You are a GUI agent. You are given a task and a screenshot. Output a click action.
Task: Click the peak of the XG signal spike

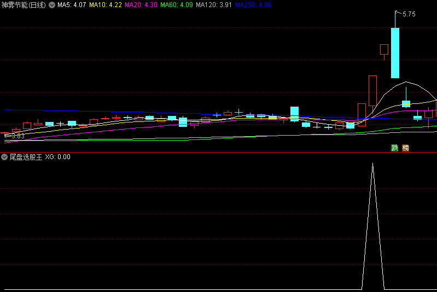tap(372, 164)
